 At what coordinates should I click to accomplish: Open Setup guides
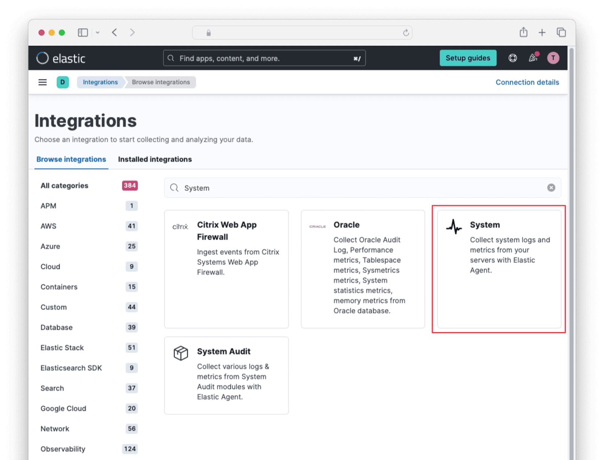pyautogui.click(x=468, y=58)
